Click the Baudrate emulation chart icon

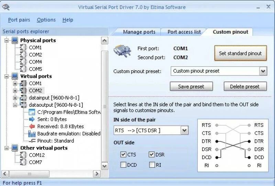point(32,133)
